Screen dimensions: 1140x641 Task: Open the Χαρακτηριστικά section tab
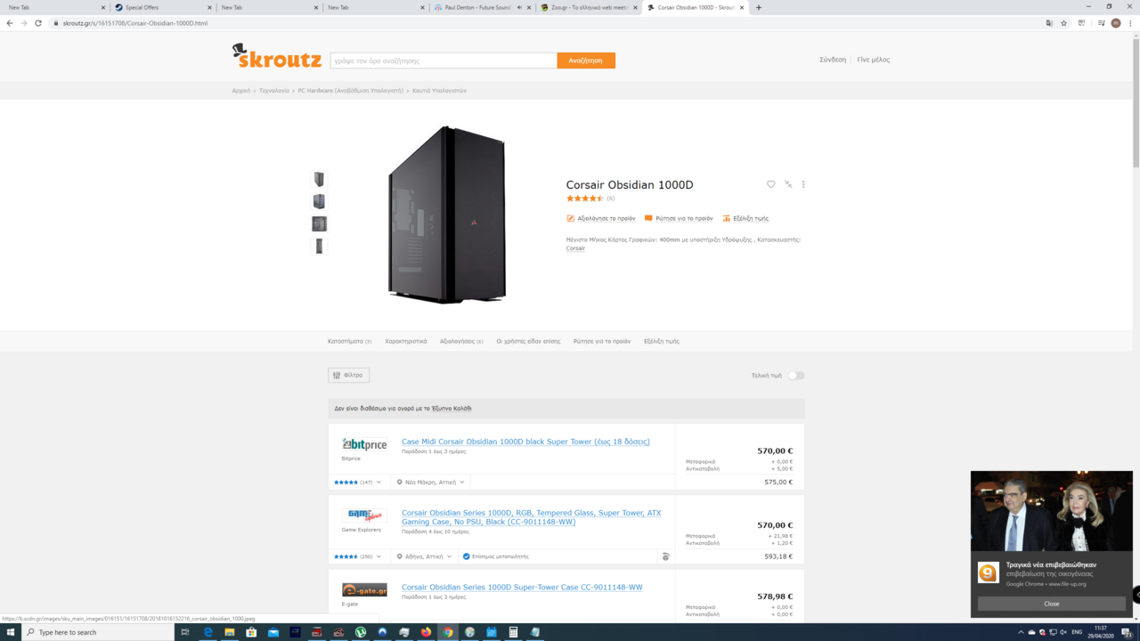click(x=406, y=341)
